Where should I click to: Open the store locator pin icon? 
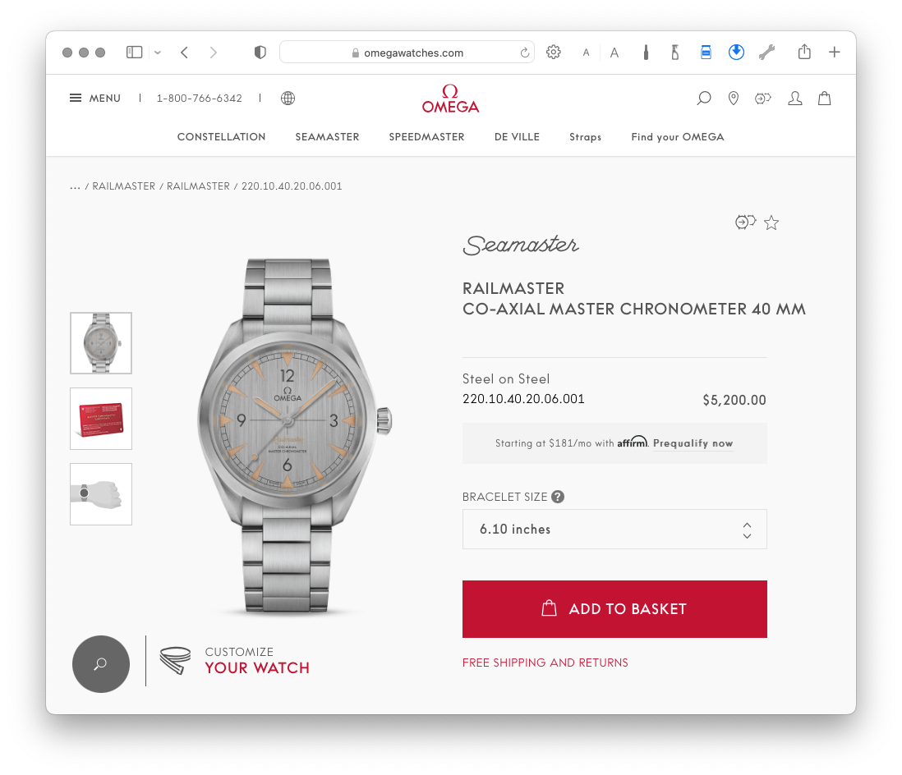733,99
